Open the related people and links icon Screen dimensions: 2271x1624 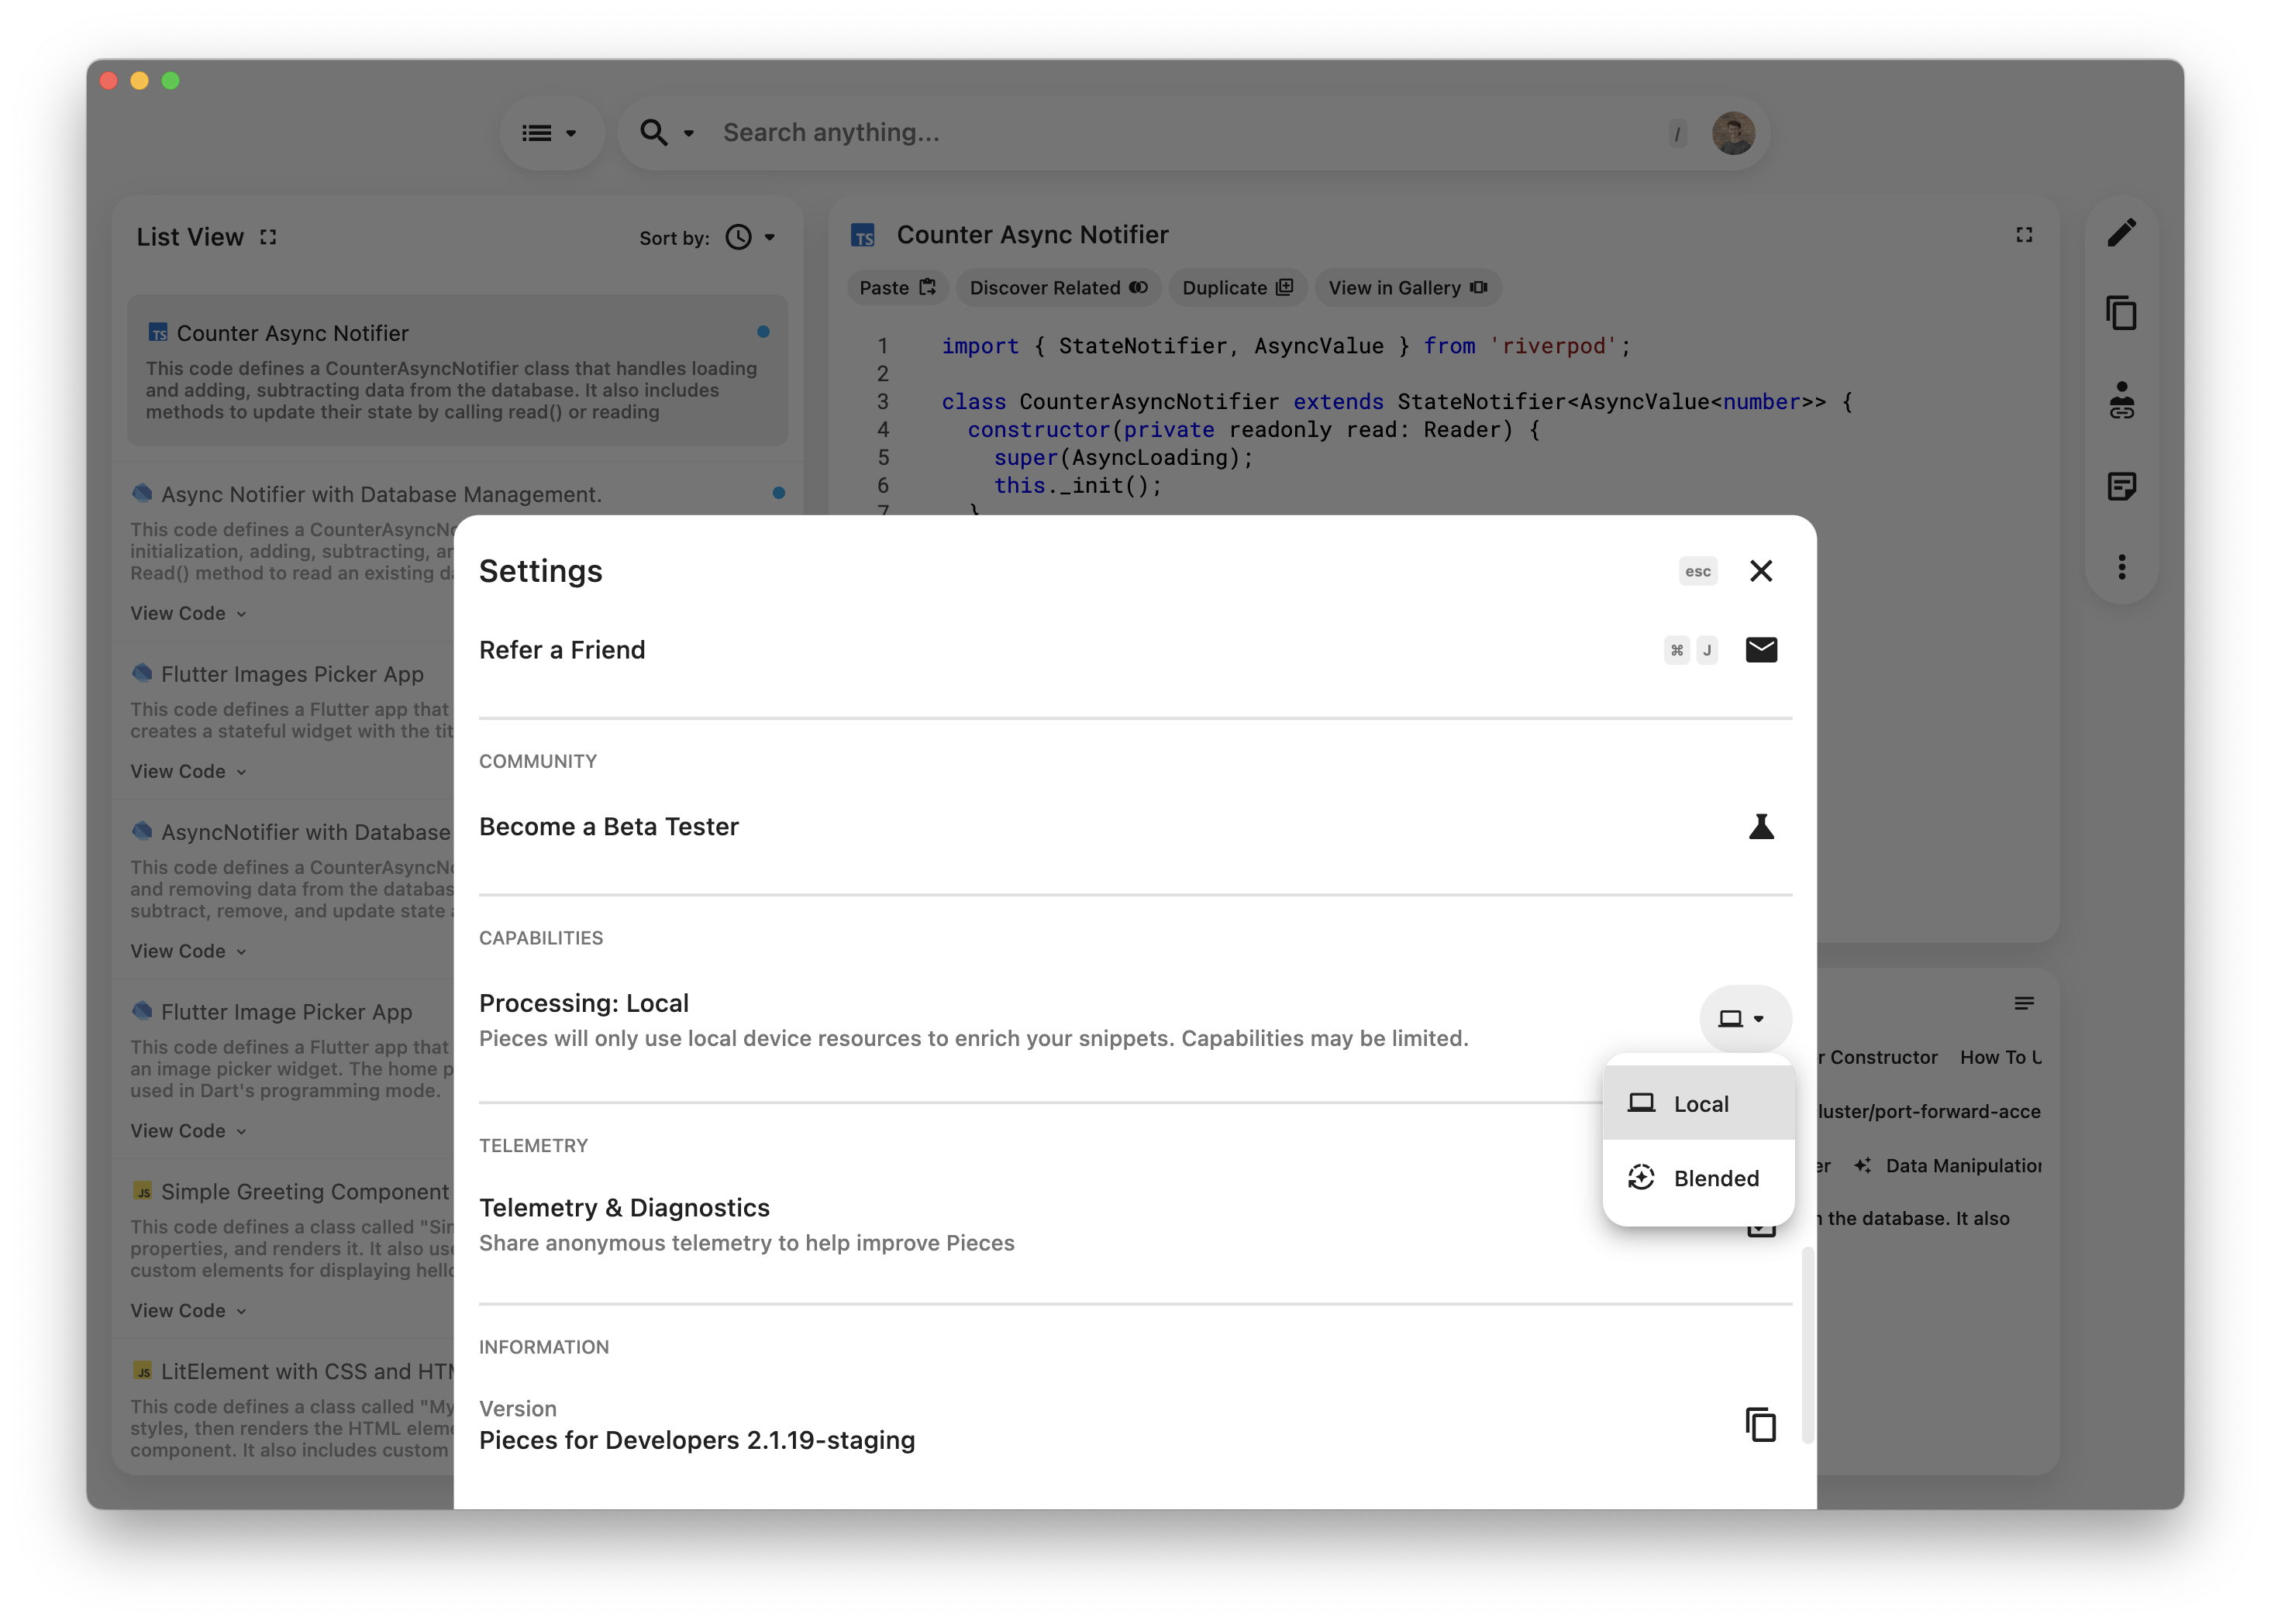coord(2121,400)
